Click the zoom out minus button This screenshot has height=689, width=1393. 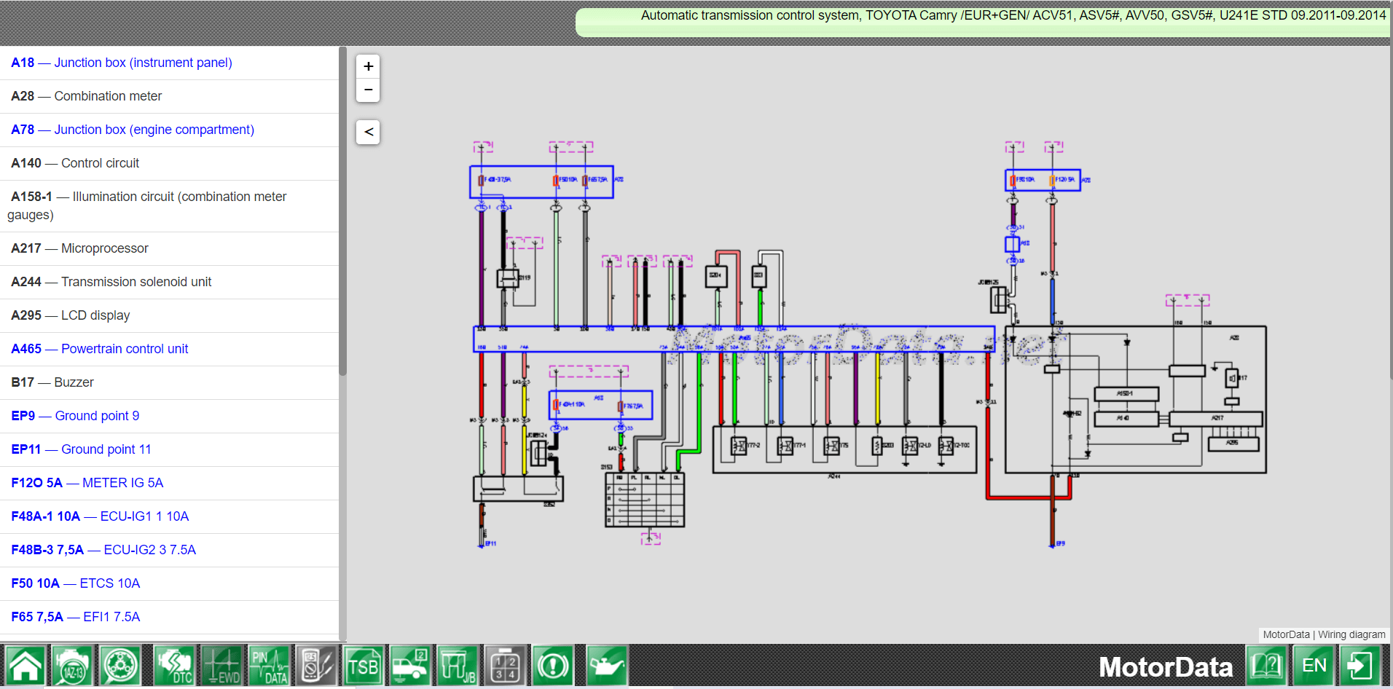pyautogui.click(x=368, y=90)
